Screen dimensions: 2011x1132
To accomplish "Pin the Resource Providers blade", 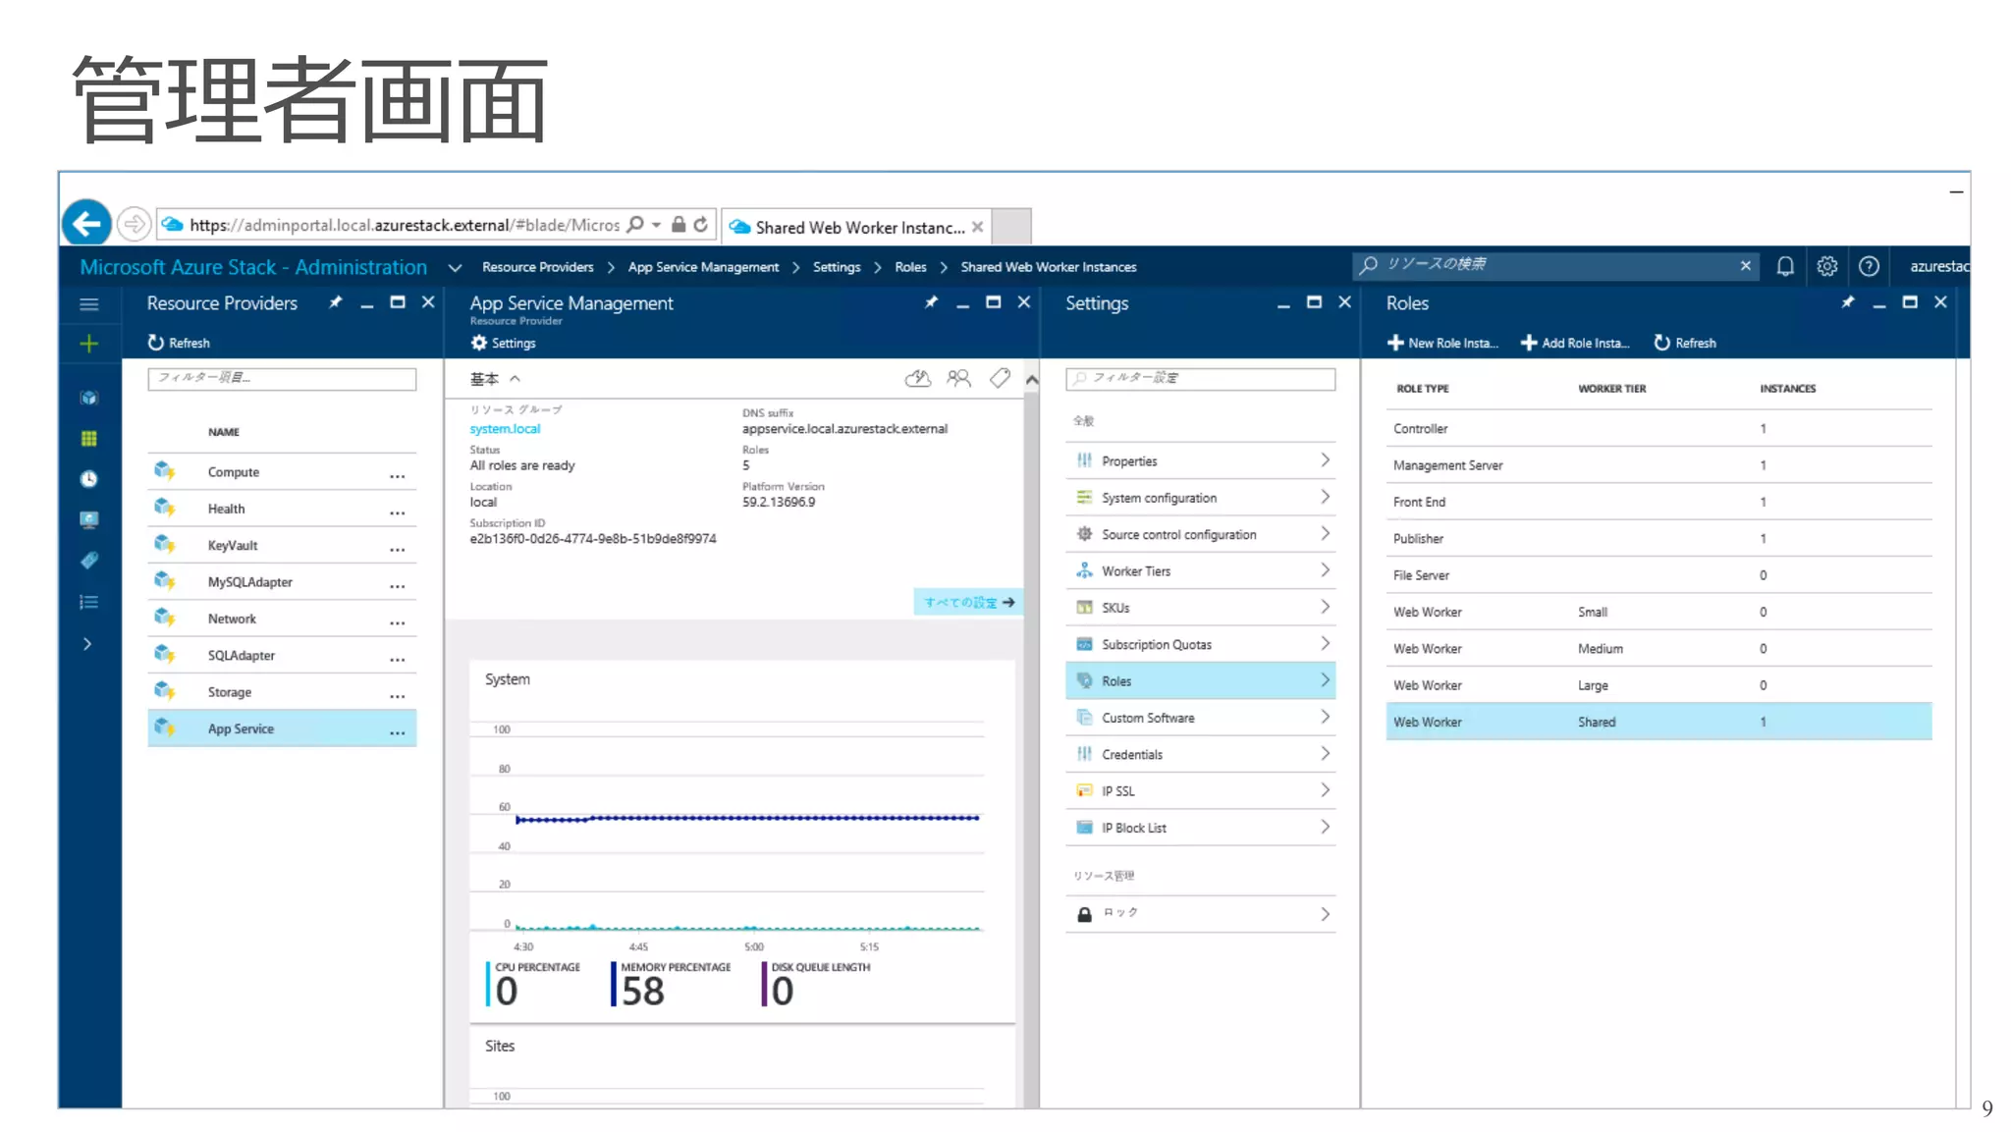I will 336,302.
